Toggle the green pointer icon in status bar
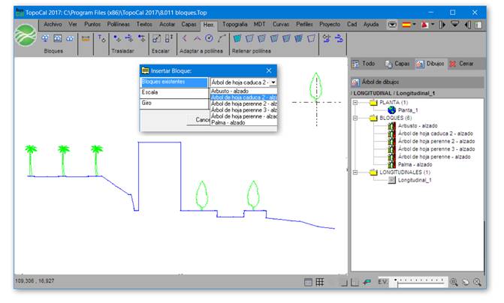Image resolution: width=504 pixels, height=303 pixels. coord(367,282)
